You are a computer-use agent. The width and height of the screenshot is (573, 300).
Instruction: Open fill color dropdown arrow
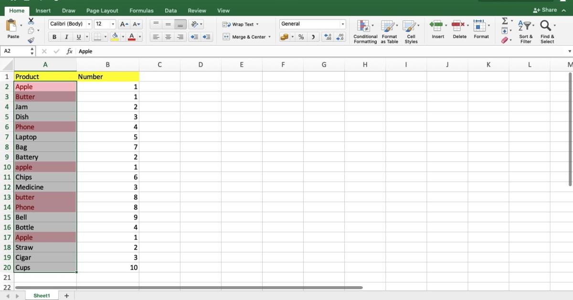click(123, 37)
